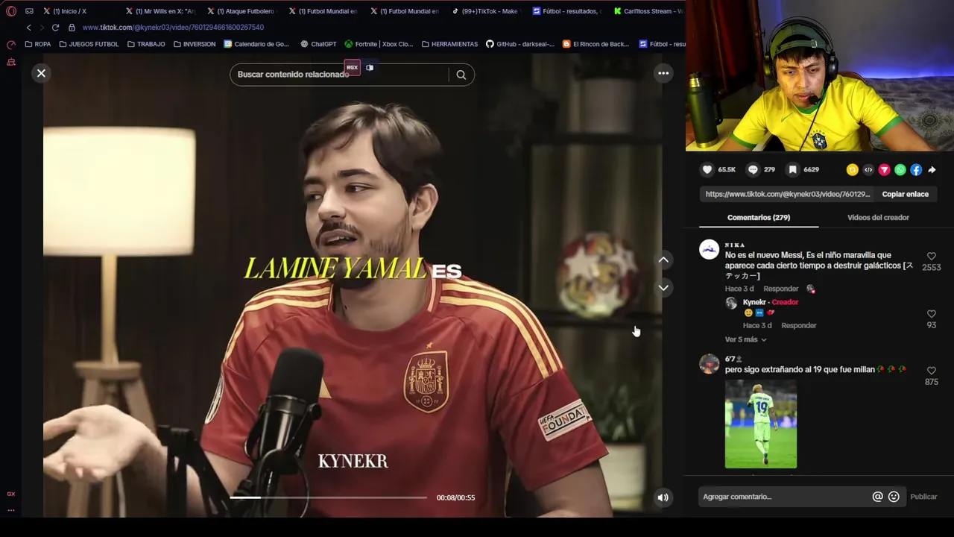Viewport: 954px width, 537px height.
Task: Click the search magnifier icon
Action: tap(461, 75)
